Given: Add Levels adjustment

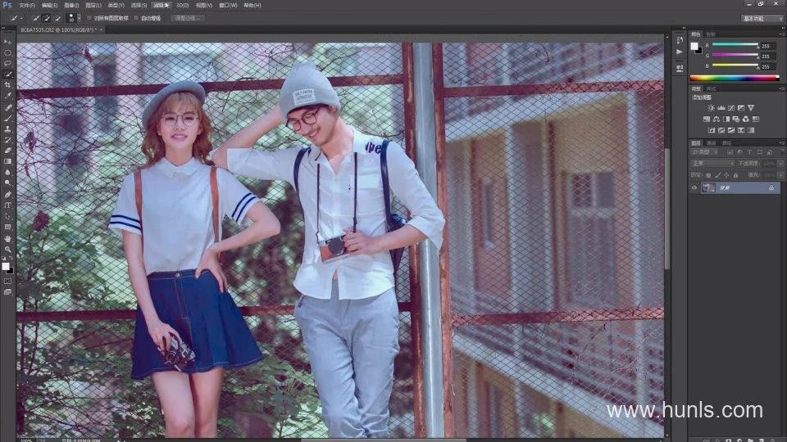Looking at the screenshot, I should (721, 108).
